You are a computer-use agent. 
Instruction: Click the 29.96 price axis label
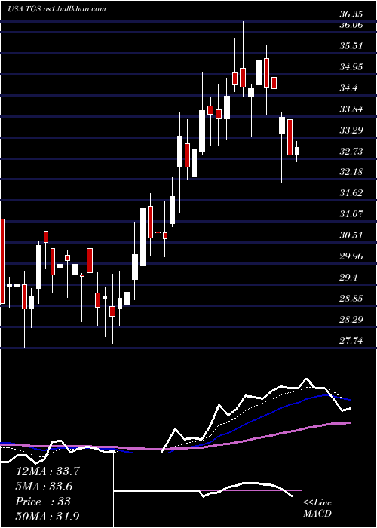351,256
